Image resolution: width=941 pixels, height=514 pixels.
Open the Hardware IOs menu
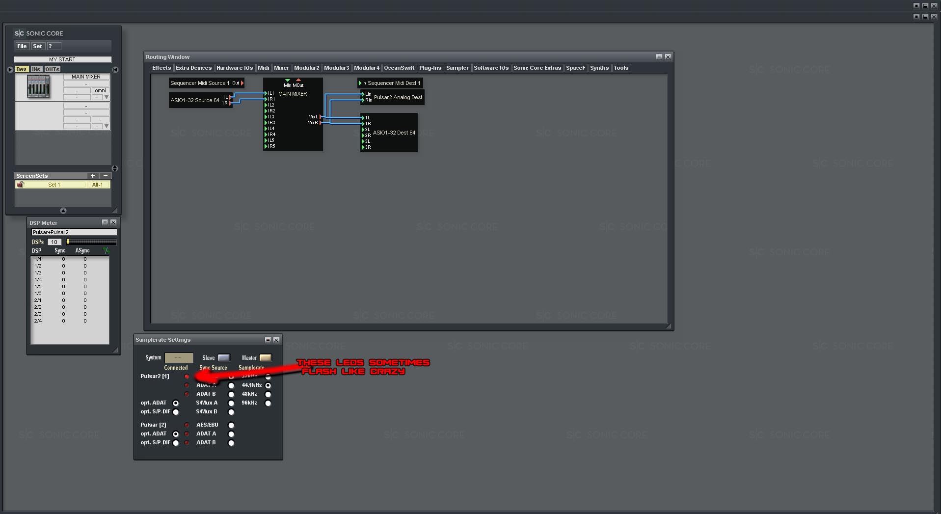point(235,68)
